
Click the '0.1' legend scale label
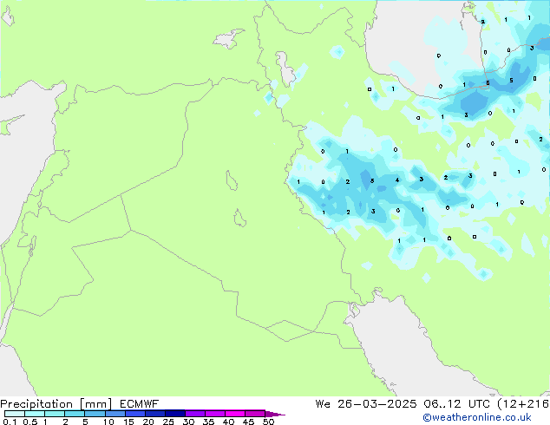[x=10, y=422]
